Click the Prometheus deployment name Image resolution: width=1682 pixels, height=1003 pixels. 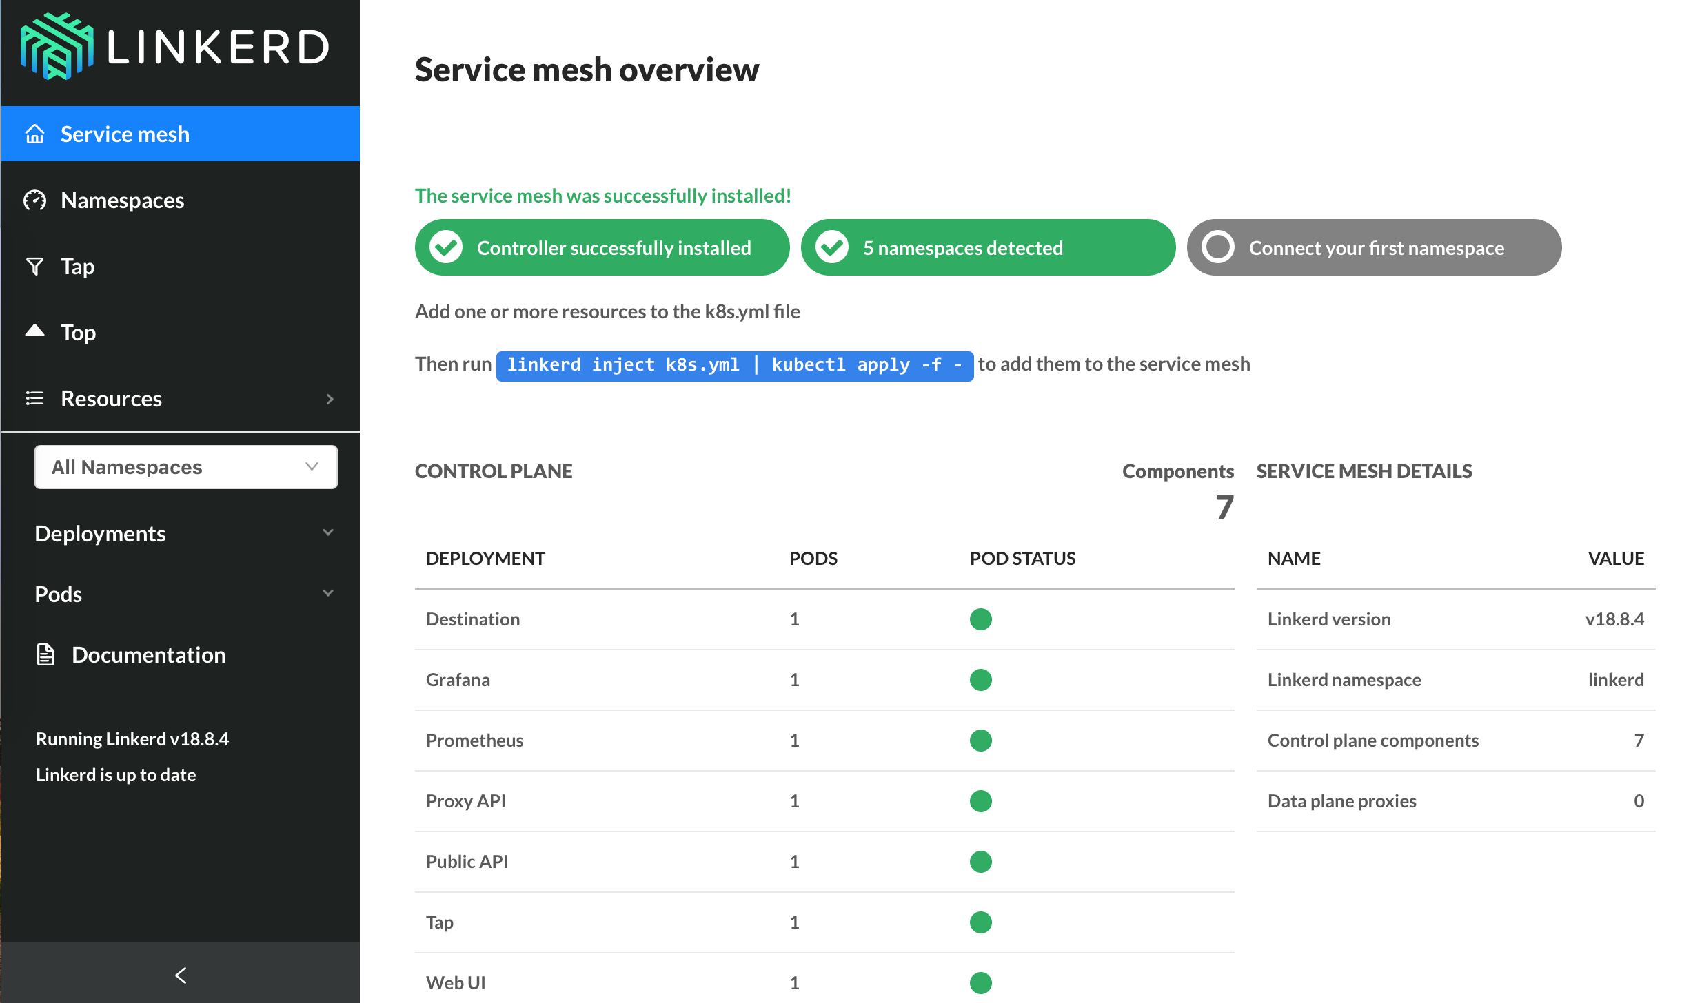(x=474, y=741)
